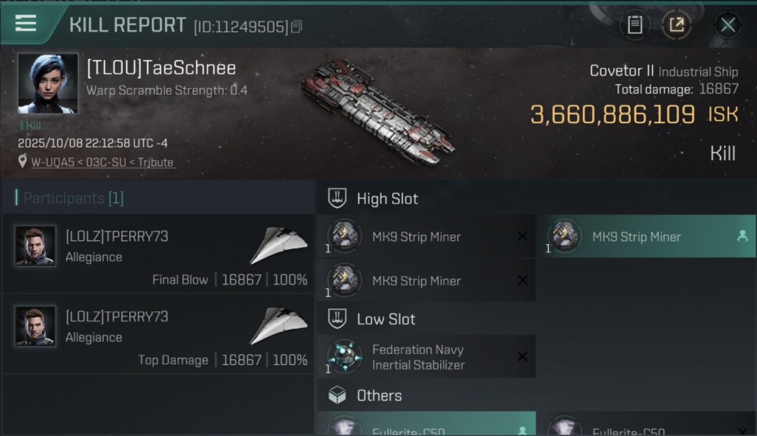The image size is (757, 436).
Task: Click the 3,660,886,109 ISK value
Action: pyautogui.click(x=612, y=115)
